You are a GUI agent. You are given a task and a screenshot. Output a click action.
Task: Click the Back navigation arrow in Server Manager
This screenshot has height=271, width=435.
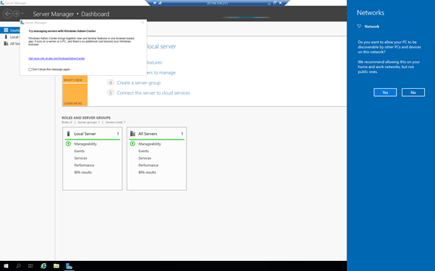pos(8,14)
